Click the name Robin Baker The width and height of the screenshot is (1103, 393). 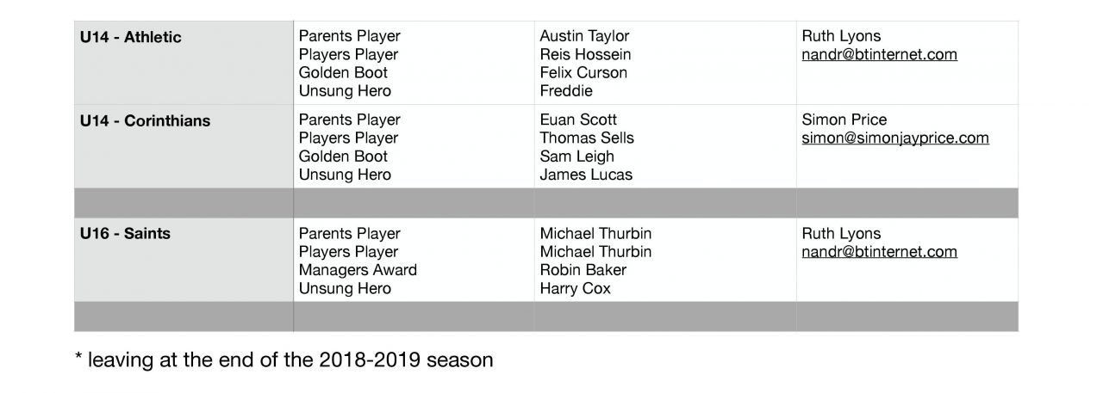[583, 270]
